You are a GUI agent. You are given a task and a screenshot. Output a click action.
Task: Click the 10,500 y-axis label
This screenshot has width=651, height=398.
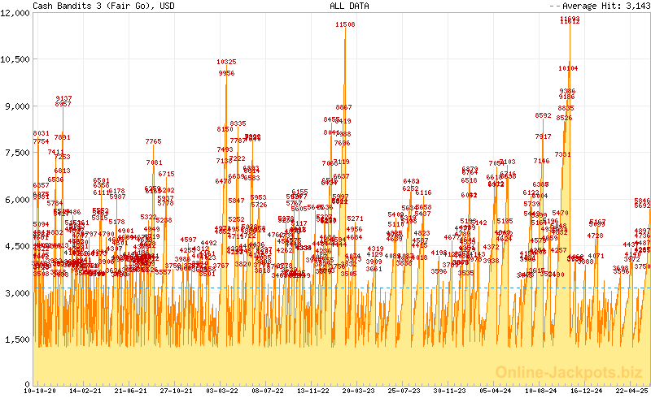coord(15,59)
